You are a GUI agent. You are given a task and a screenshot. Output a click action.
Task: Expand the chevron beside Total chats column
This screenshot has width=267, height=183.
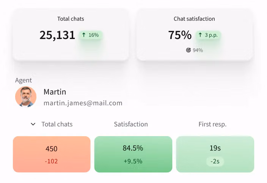33,124
